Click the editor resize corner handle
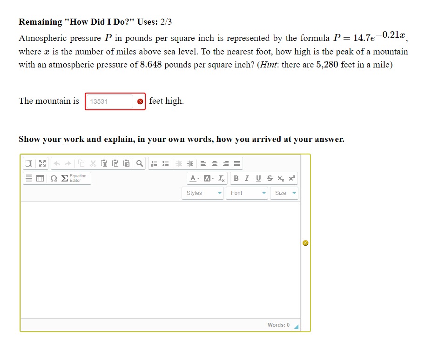The image size is (446, 349). 297,327
